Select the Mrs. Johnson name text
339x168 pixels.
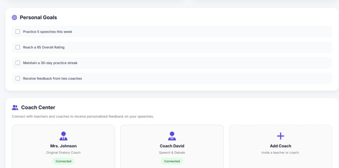[x=64, y=146]
